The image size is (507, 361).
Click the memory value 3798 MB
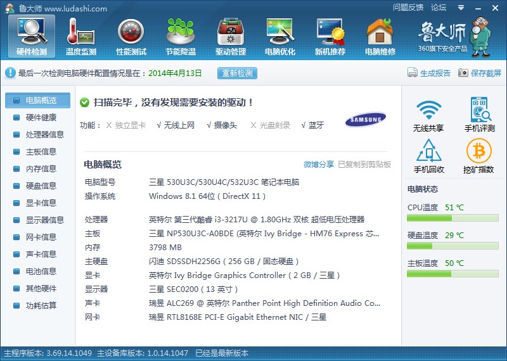(x=165, y=248)
